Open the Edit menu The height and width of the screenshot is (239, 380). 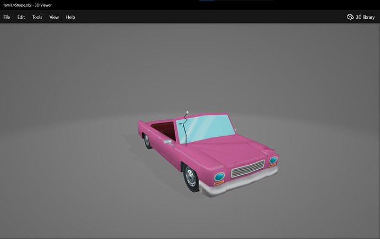21,17
